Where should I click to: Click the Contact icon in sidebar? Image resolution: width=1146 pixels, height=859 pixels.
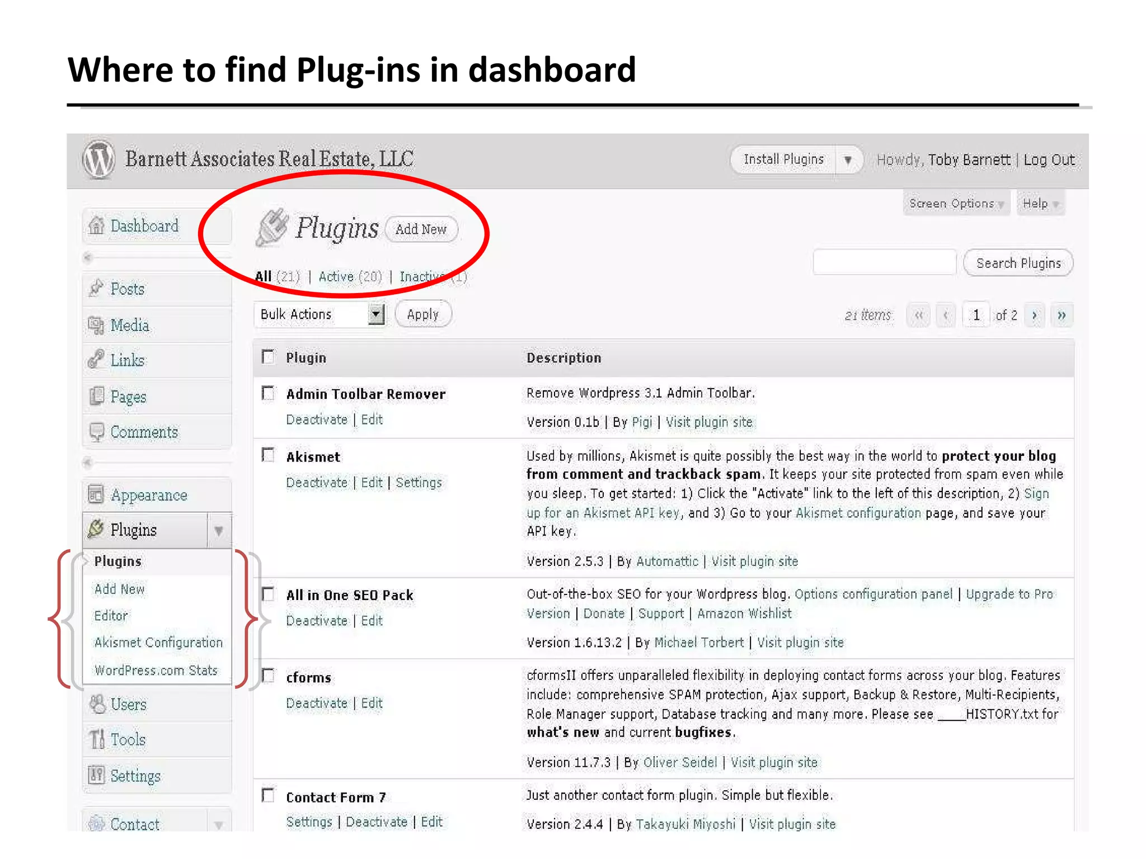pos(96,823)
